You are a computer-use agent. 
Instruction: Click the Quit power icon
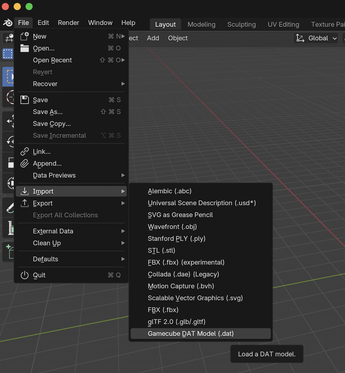(x=24, y=275)
